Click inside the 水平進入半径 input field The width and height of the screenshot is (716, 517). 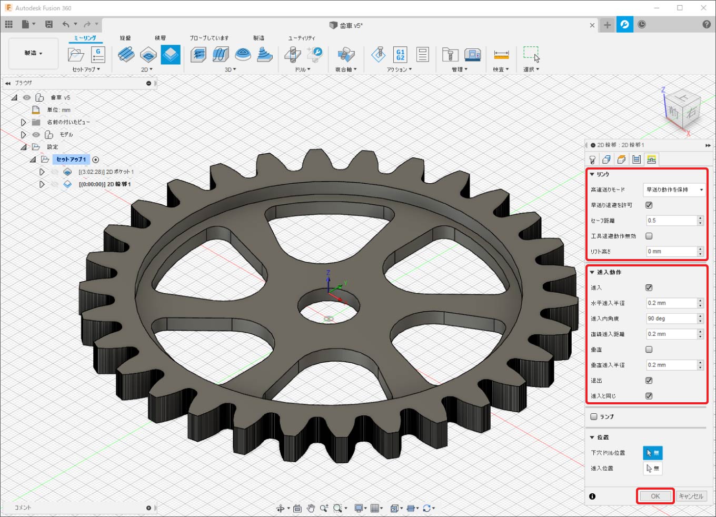pos(671,303)
